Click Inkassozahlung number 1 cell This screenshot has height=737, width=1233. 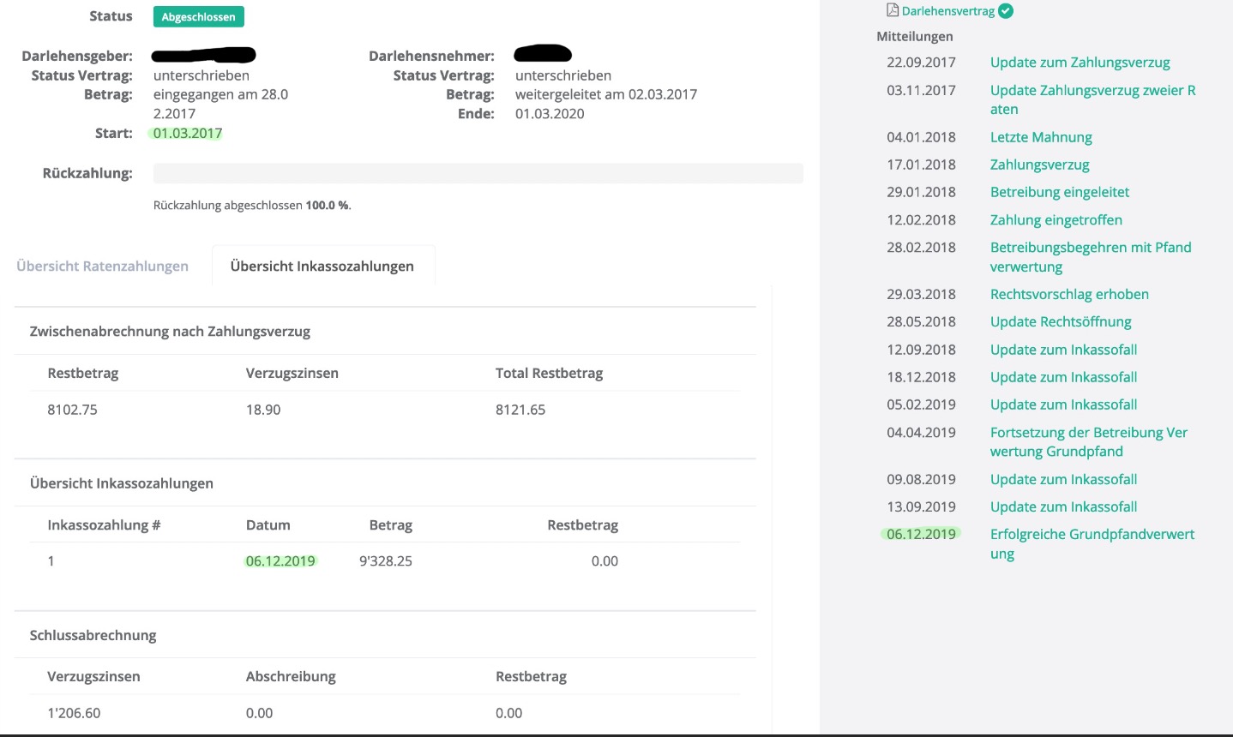(51, 561)
